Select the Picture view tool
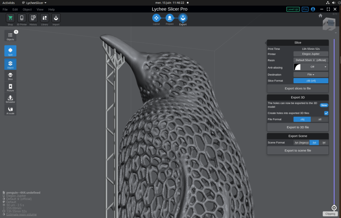Image resolution: width=341 pixels, height=218 pixels. 10,87
